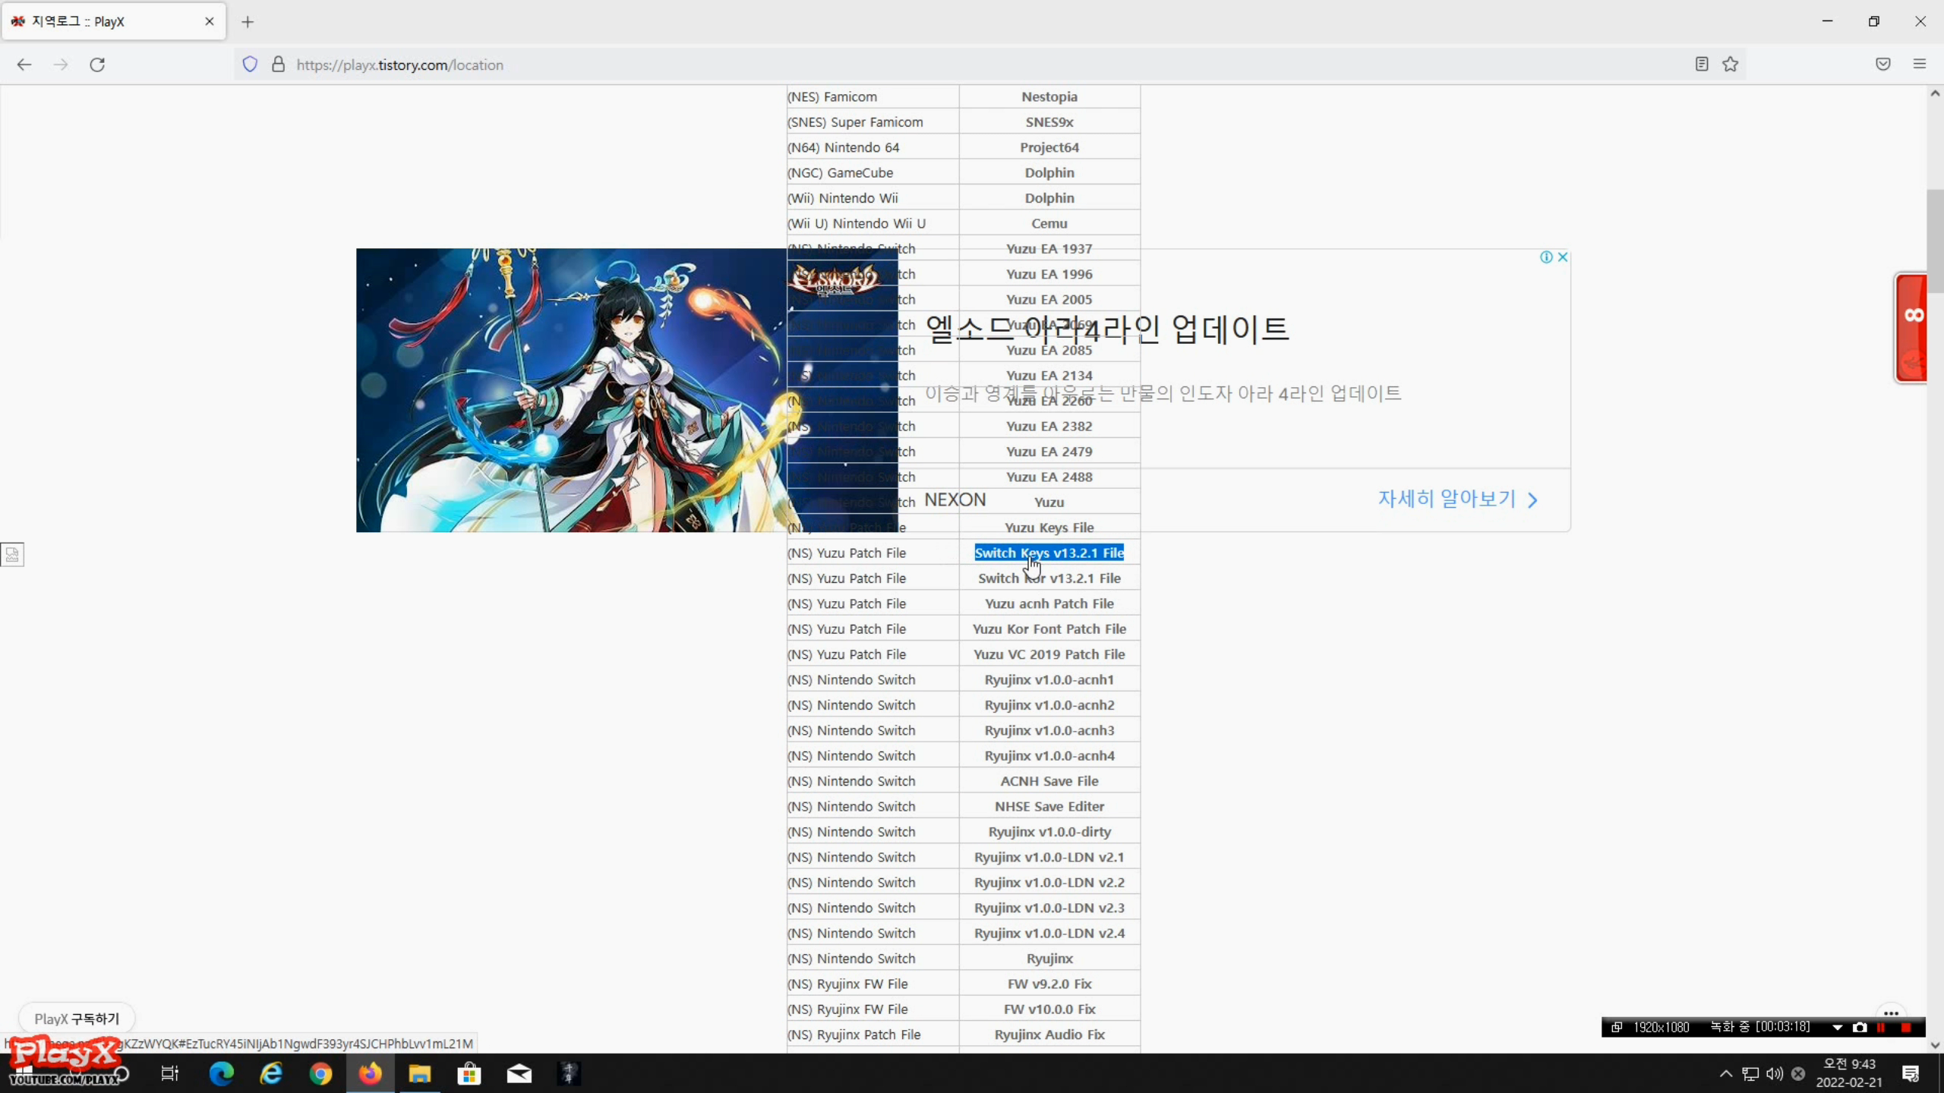1944x1093 pixels.
Task: Show hidden system tray icons
Action: point(1726,1073)
